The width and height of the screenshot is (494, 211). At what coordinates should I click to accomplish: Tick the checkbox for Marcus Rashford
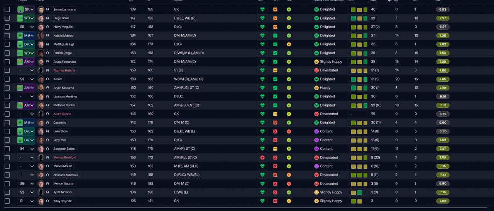pos(7,157)
